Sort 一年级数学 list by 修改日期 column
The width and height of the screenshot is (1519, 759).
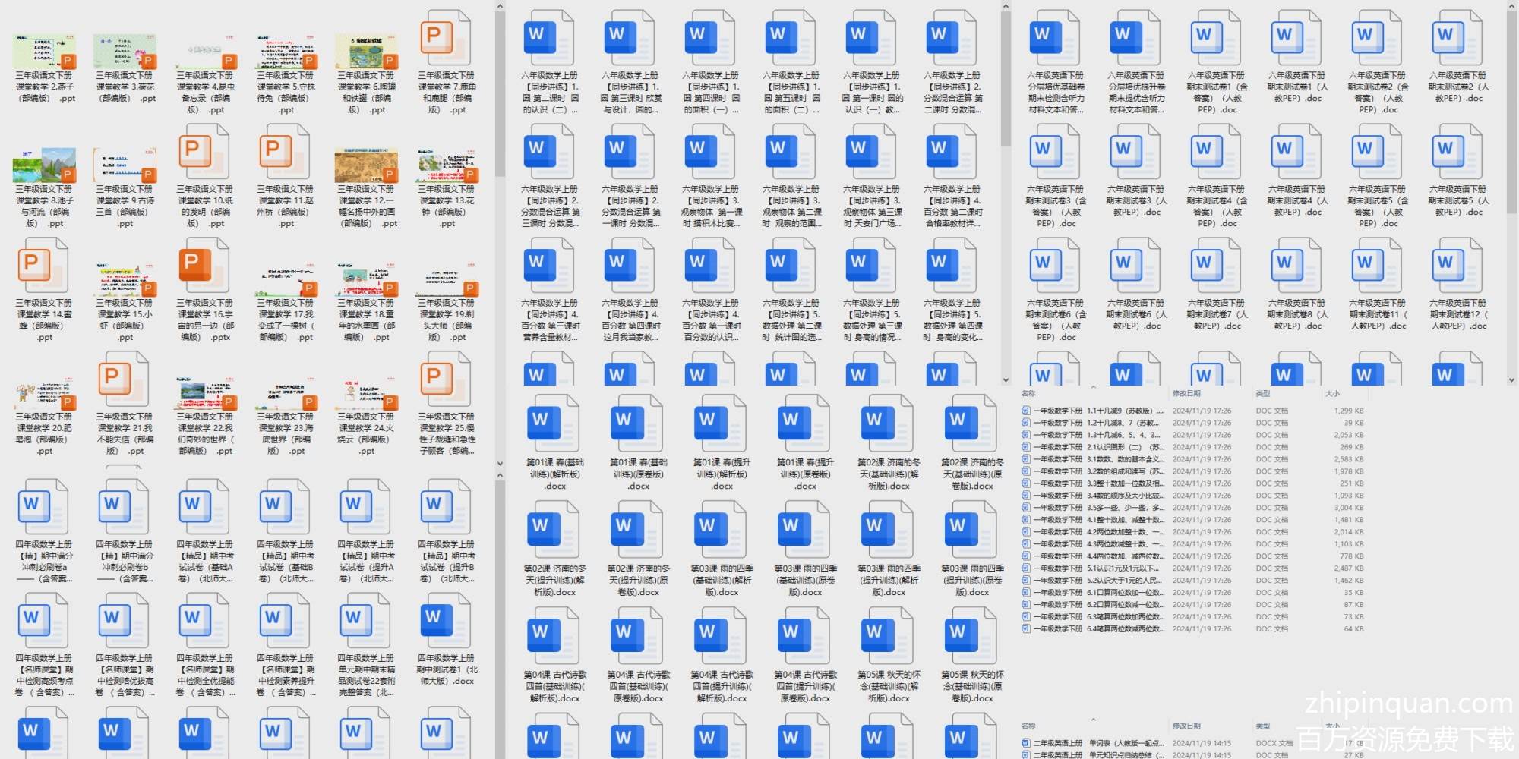[1186, 393]
